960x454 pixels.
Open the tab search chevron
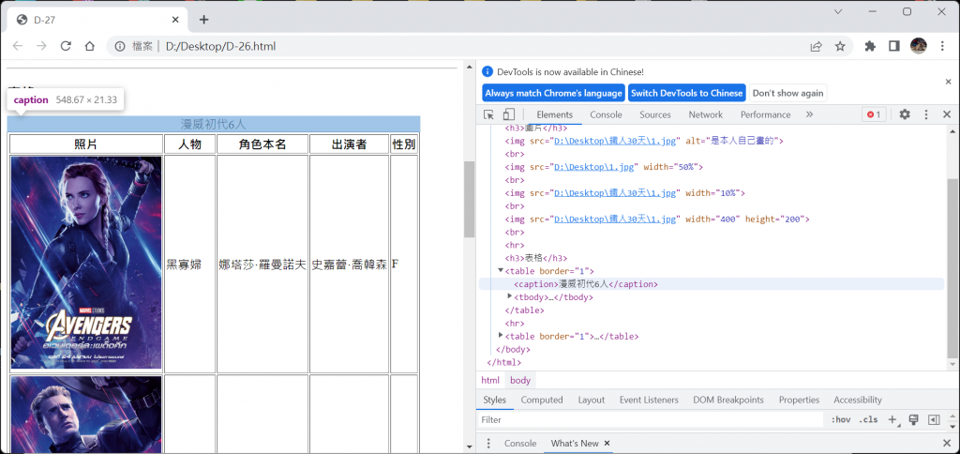pyautogui.click(x=839, y=11)
